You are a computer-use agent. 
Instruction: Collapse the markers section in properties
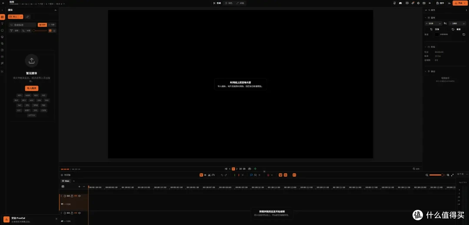(426, 71)
